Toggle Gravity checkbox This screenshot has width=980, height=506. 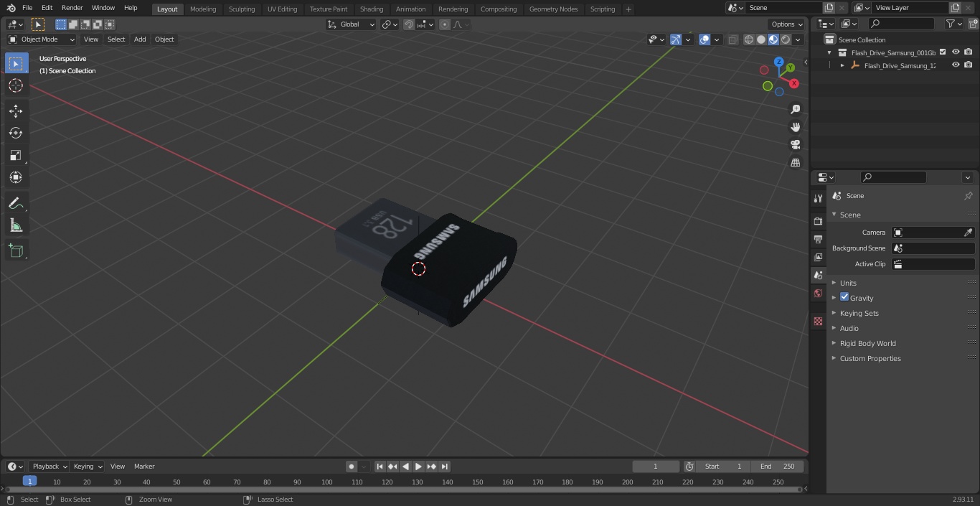click(x=844, y=297)
